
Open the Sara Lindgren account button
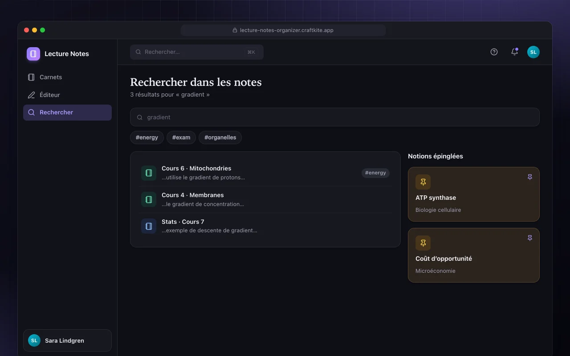pyautogui.click(x=67, y=340)
